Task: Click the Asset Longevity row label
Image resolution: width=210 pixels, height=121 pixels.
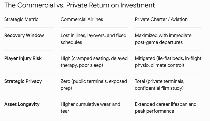Action: [x=22, y=104]
